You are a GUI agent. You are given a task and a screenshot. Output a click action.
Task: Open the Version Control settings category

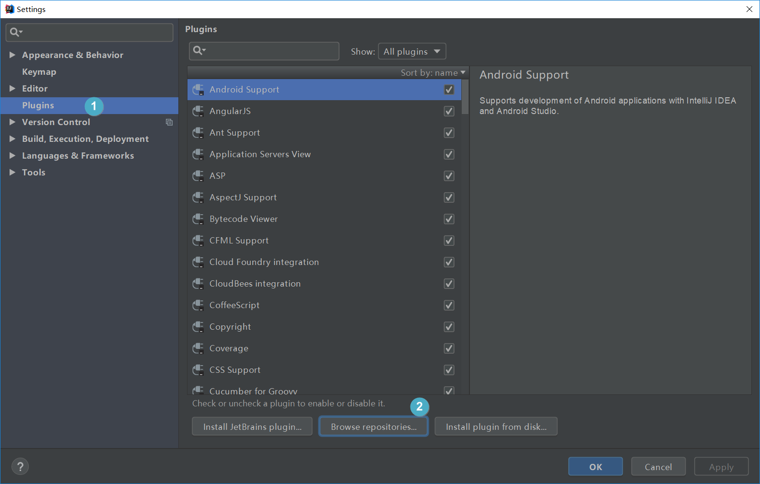56,122
